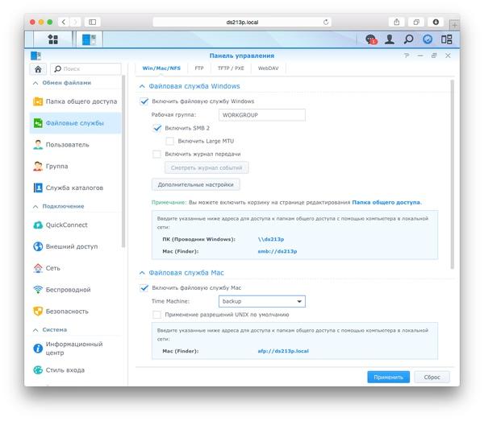Click Safari new tab plus button

coord(454,25)
